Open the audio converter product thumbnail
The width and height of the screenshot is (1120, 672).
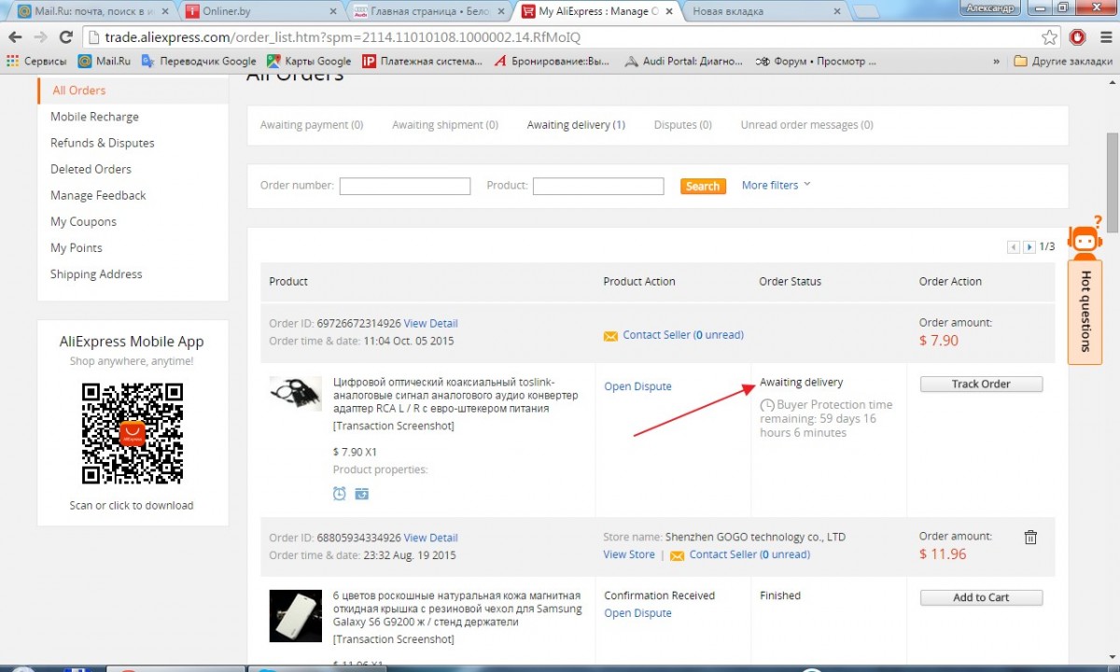[295, 395]
